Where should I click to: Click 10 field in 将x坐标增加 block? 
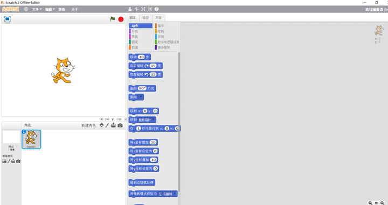pyautogui.click(x=153, y=143)
